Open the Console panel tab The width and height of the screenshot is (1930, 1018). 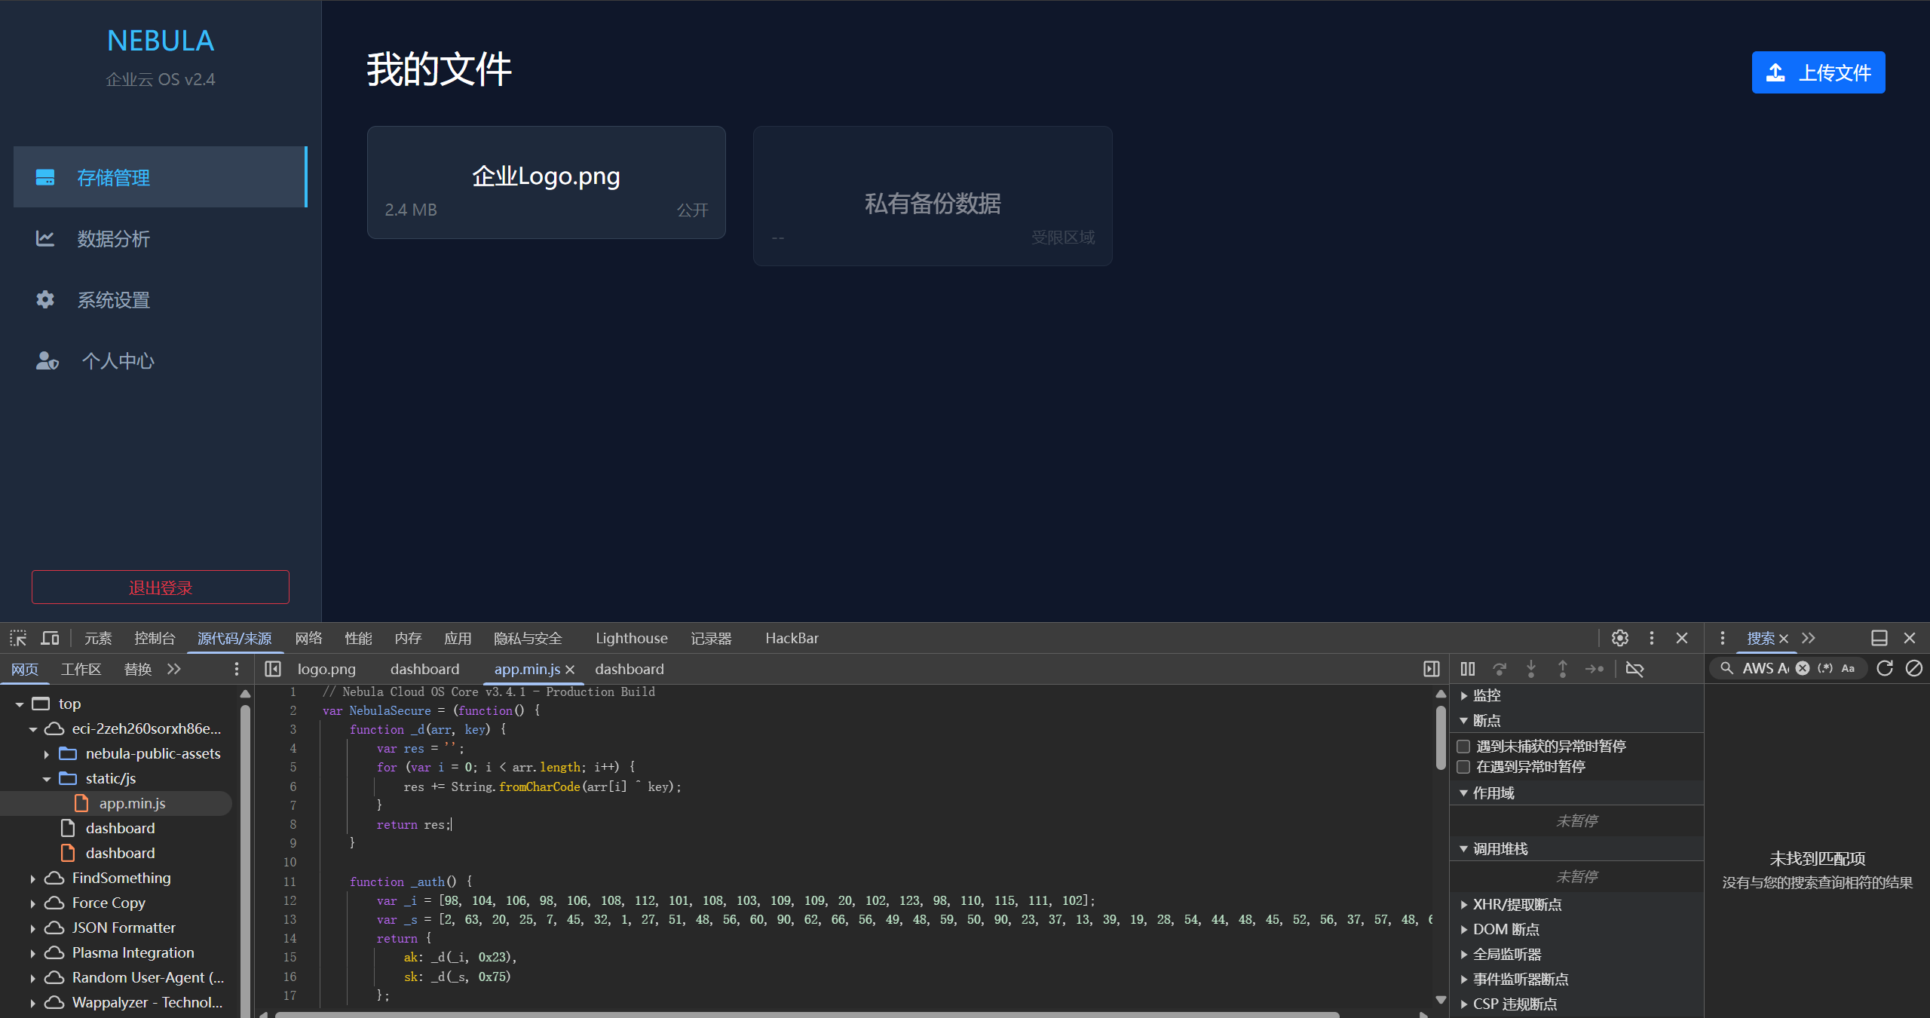point(155,639)
